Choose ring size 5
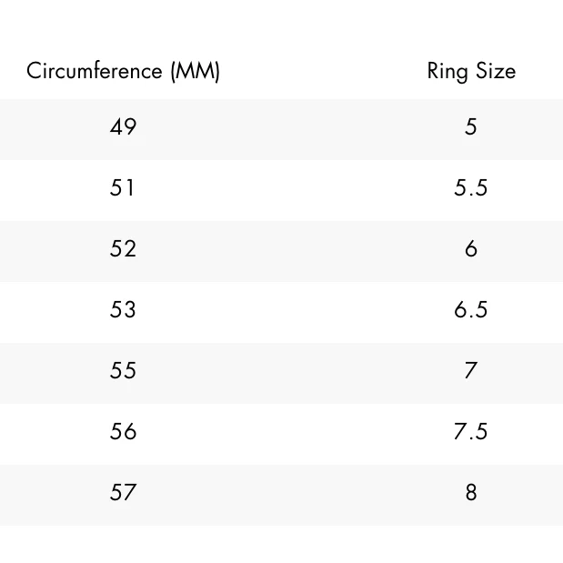 [x=470, y=126]
